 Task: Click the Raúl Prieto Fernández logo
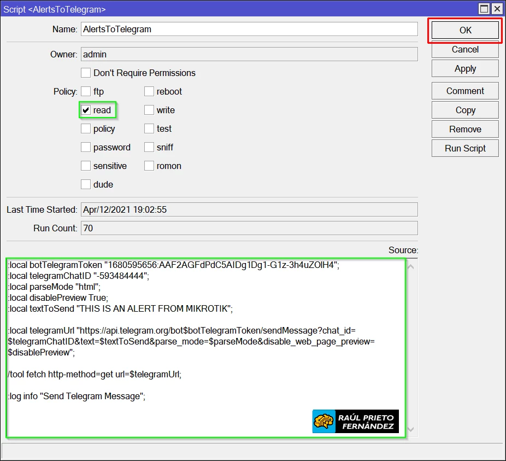click(x=356, y=422)
